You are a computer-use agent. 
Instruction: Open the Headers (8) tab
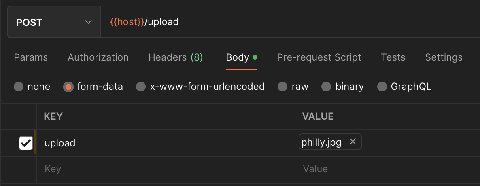(x=175, y=57)
